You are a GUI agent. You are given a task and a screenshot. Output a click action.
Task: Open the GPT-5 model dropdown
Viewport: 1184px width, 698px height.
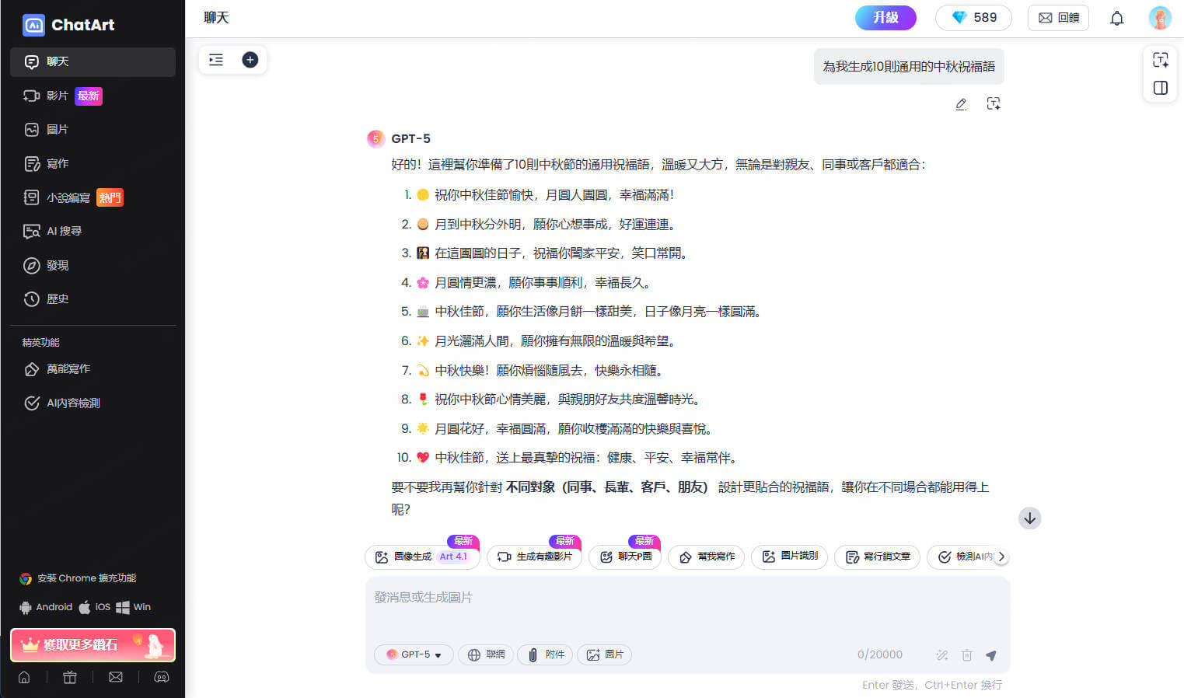pos(414,655)
